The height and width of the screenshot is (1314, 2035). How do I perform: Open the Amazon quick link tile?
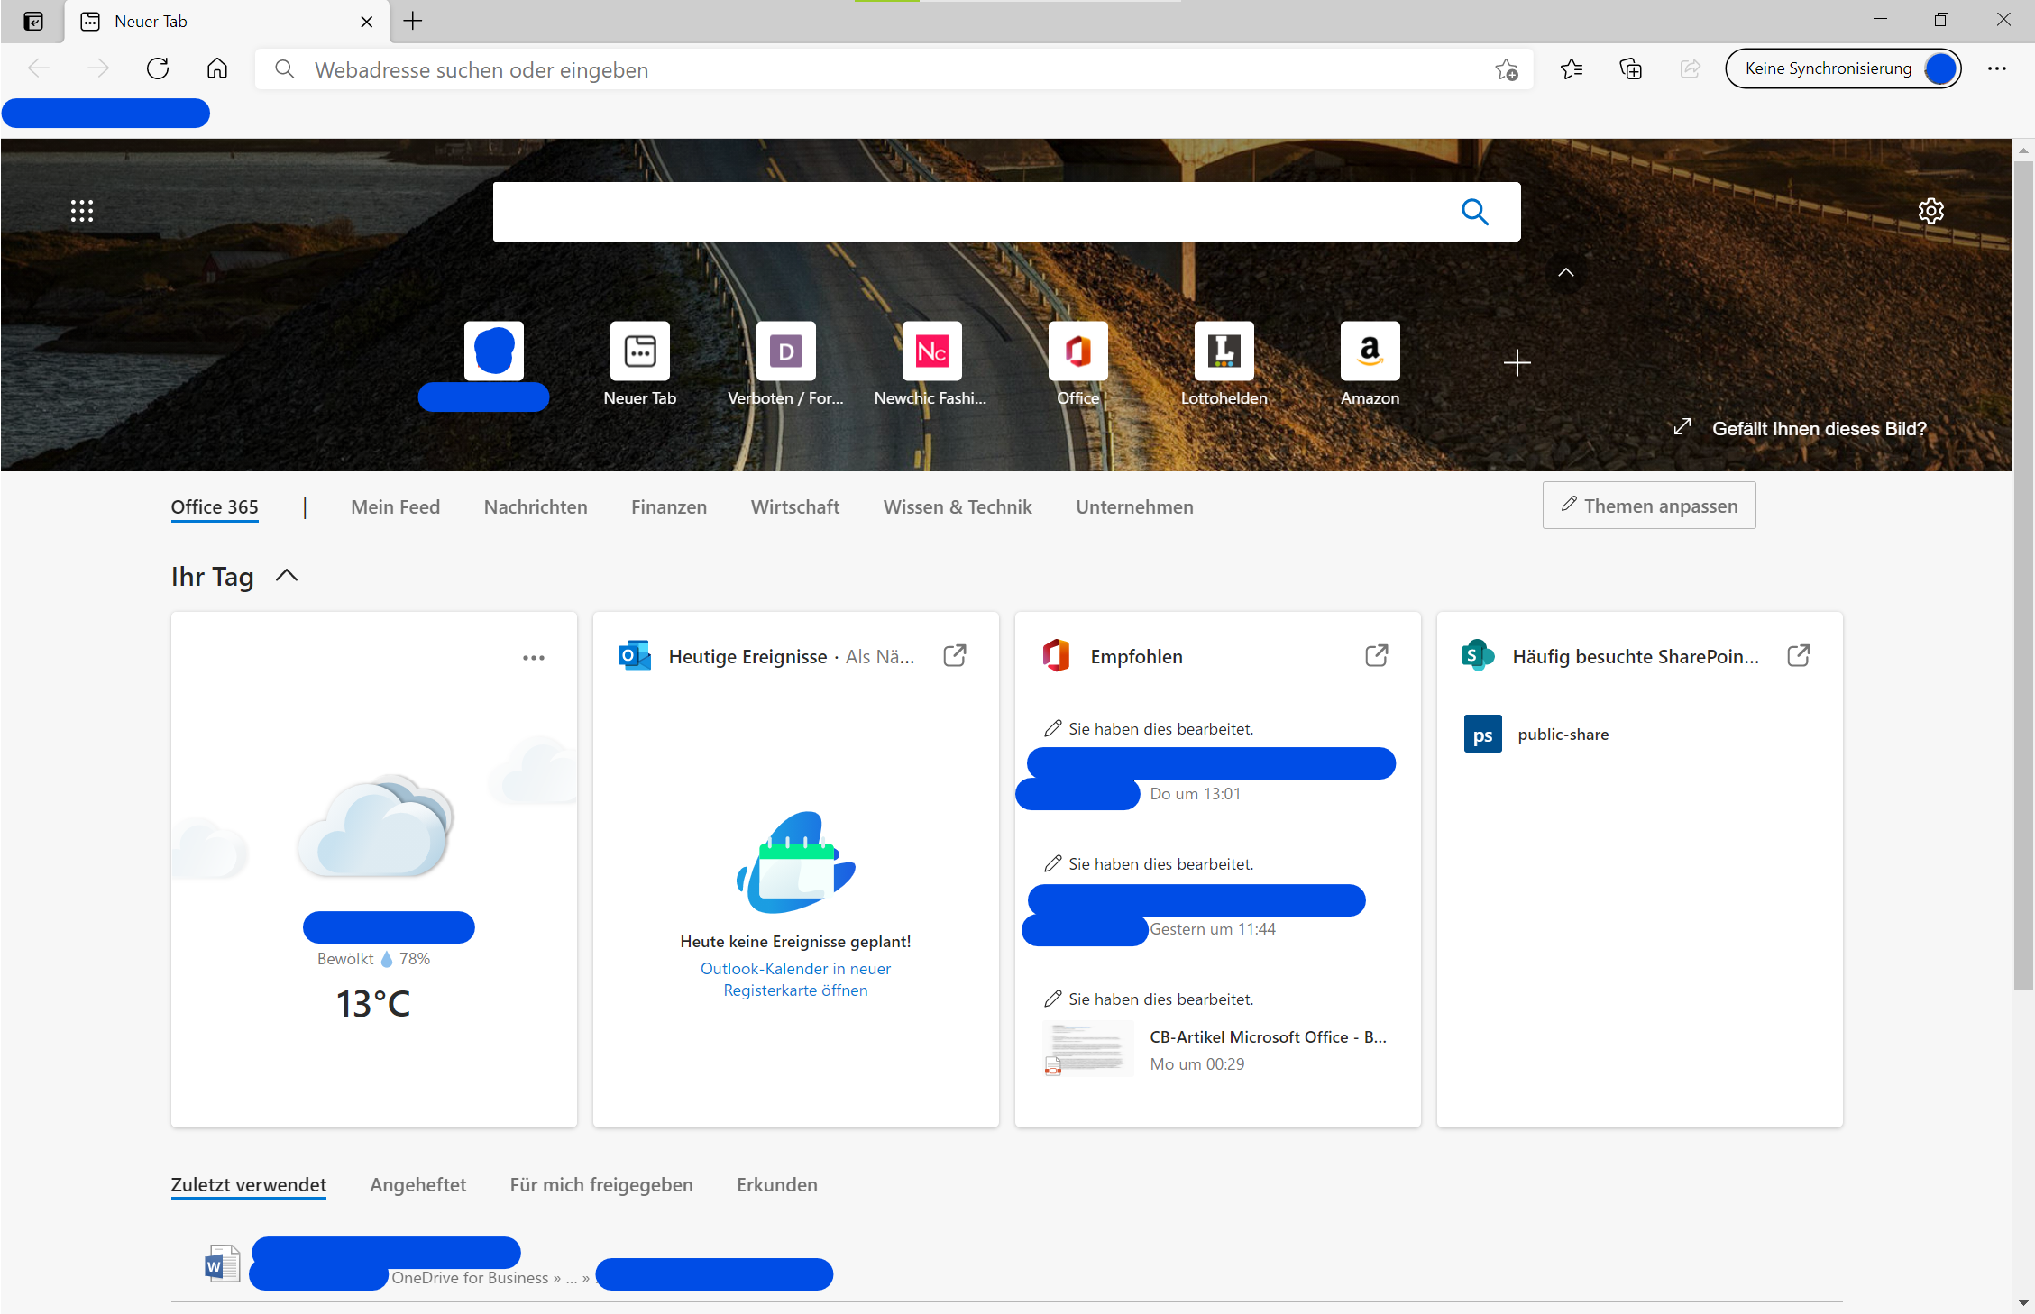tap(1370, 351)
